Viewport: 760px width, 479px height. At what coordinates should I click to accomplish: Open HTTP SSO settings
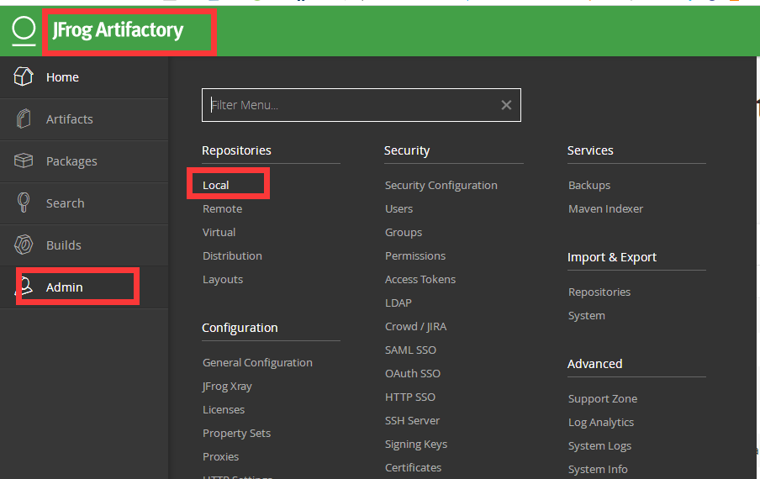tap(410, 397)
